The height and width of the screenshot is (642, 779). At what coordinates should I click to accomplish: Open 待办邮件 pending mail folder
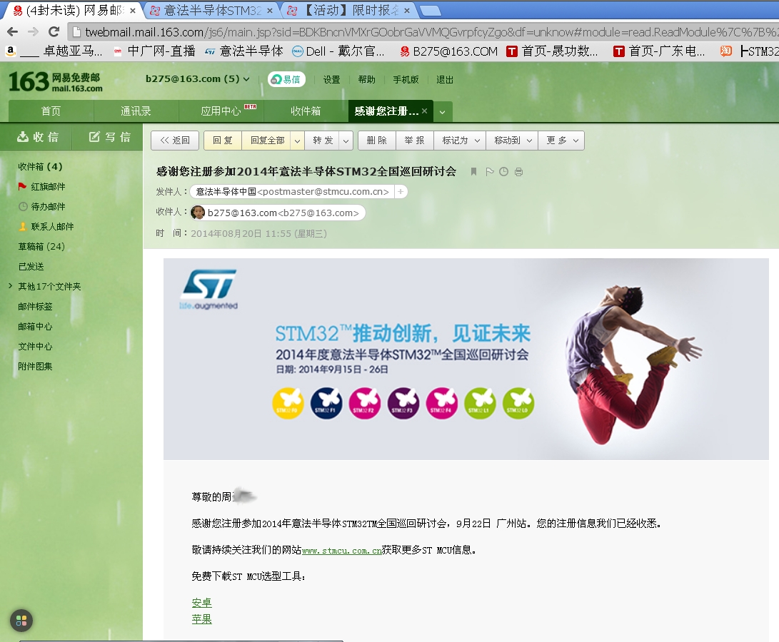[x=41, y=207]
